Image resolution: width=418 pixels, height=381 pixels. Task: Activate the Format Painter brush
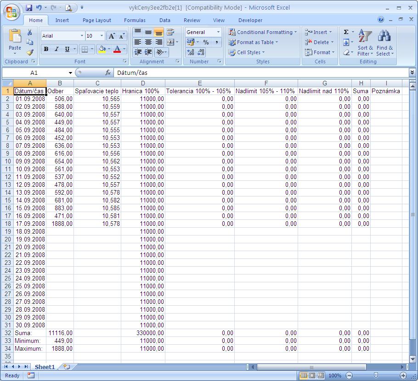point(30,52)
